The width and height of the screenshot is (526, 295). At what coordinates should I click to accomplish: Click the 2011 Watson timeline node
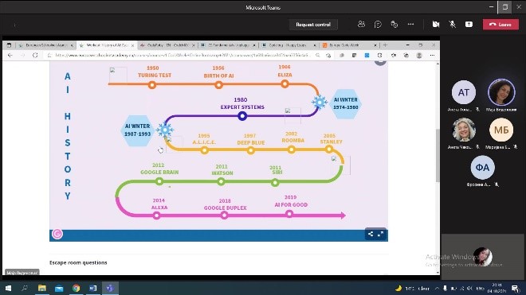[x=221, y=181]
